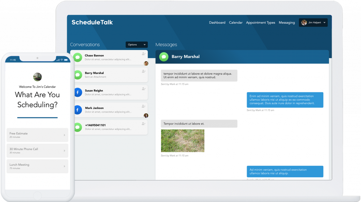This screenshot has height=202, width=361.
Task: Click the 'What Are You Scheduling?' heading
Action: (x=37, y=100)
